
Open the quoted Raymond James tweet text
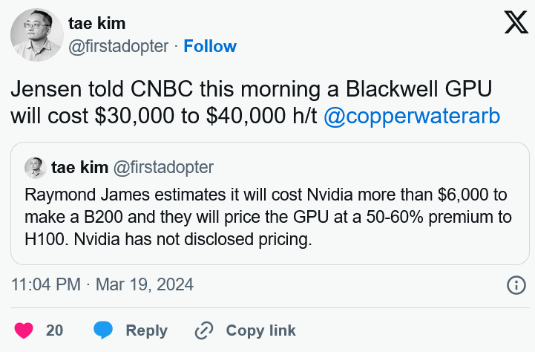[x=268, y=217]
